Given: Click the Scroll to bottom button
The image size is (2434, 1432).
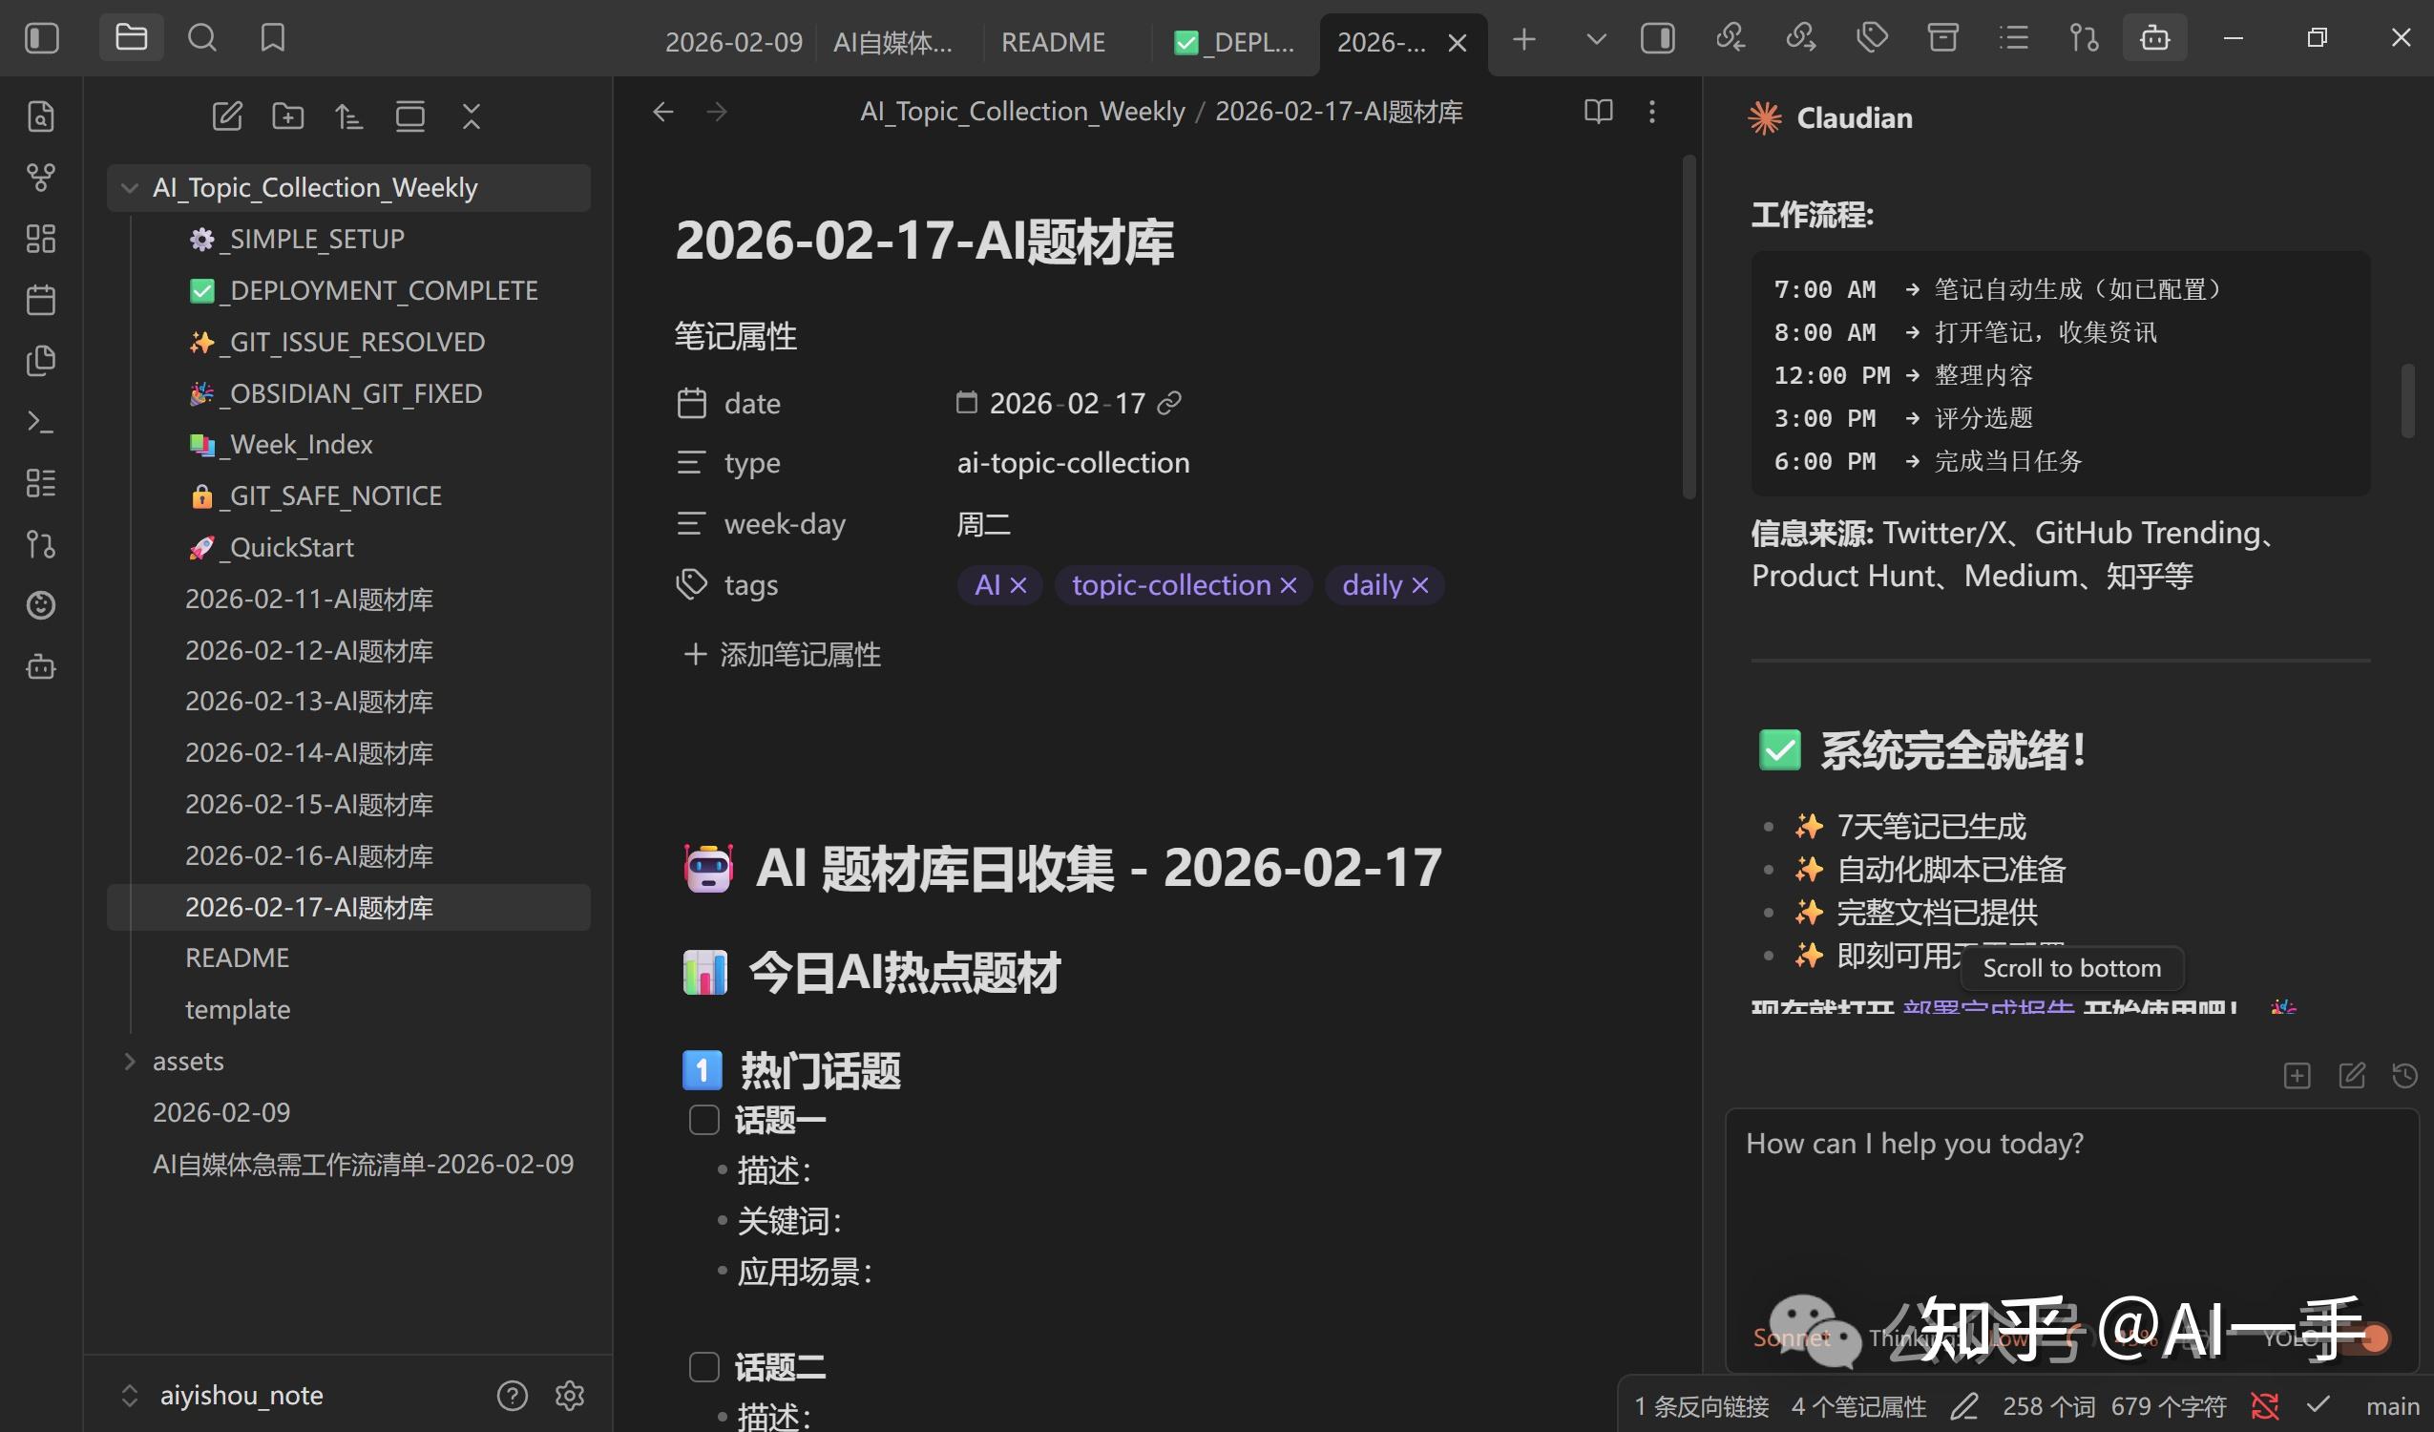Looking at the screenshot, I should 2072,968.
